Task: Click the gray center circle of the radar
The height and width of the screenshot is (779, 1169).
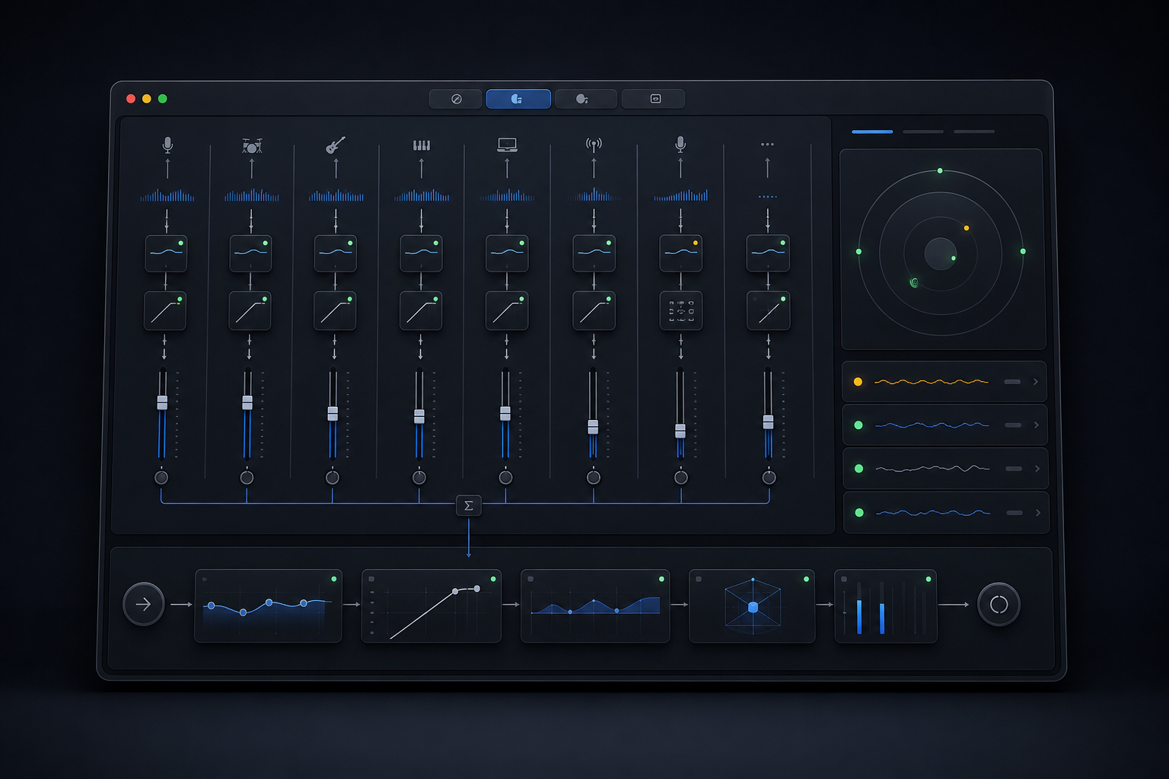Action: [x=940, y=253]
